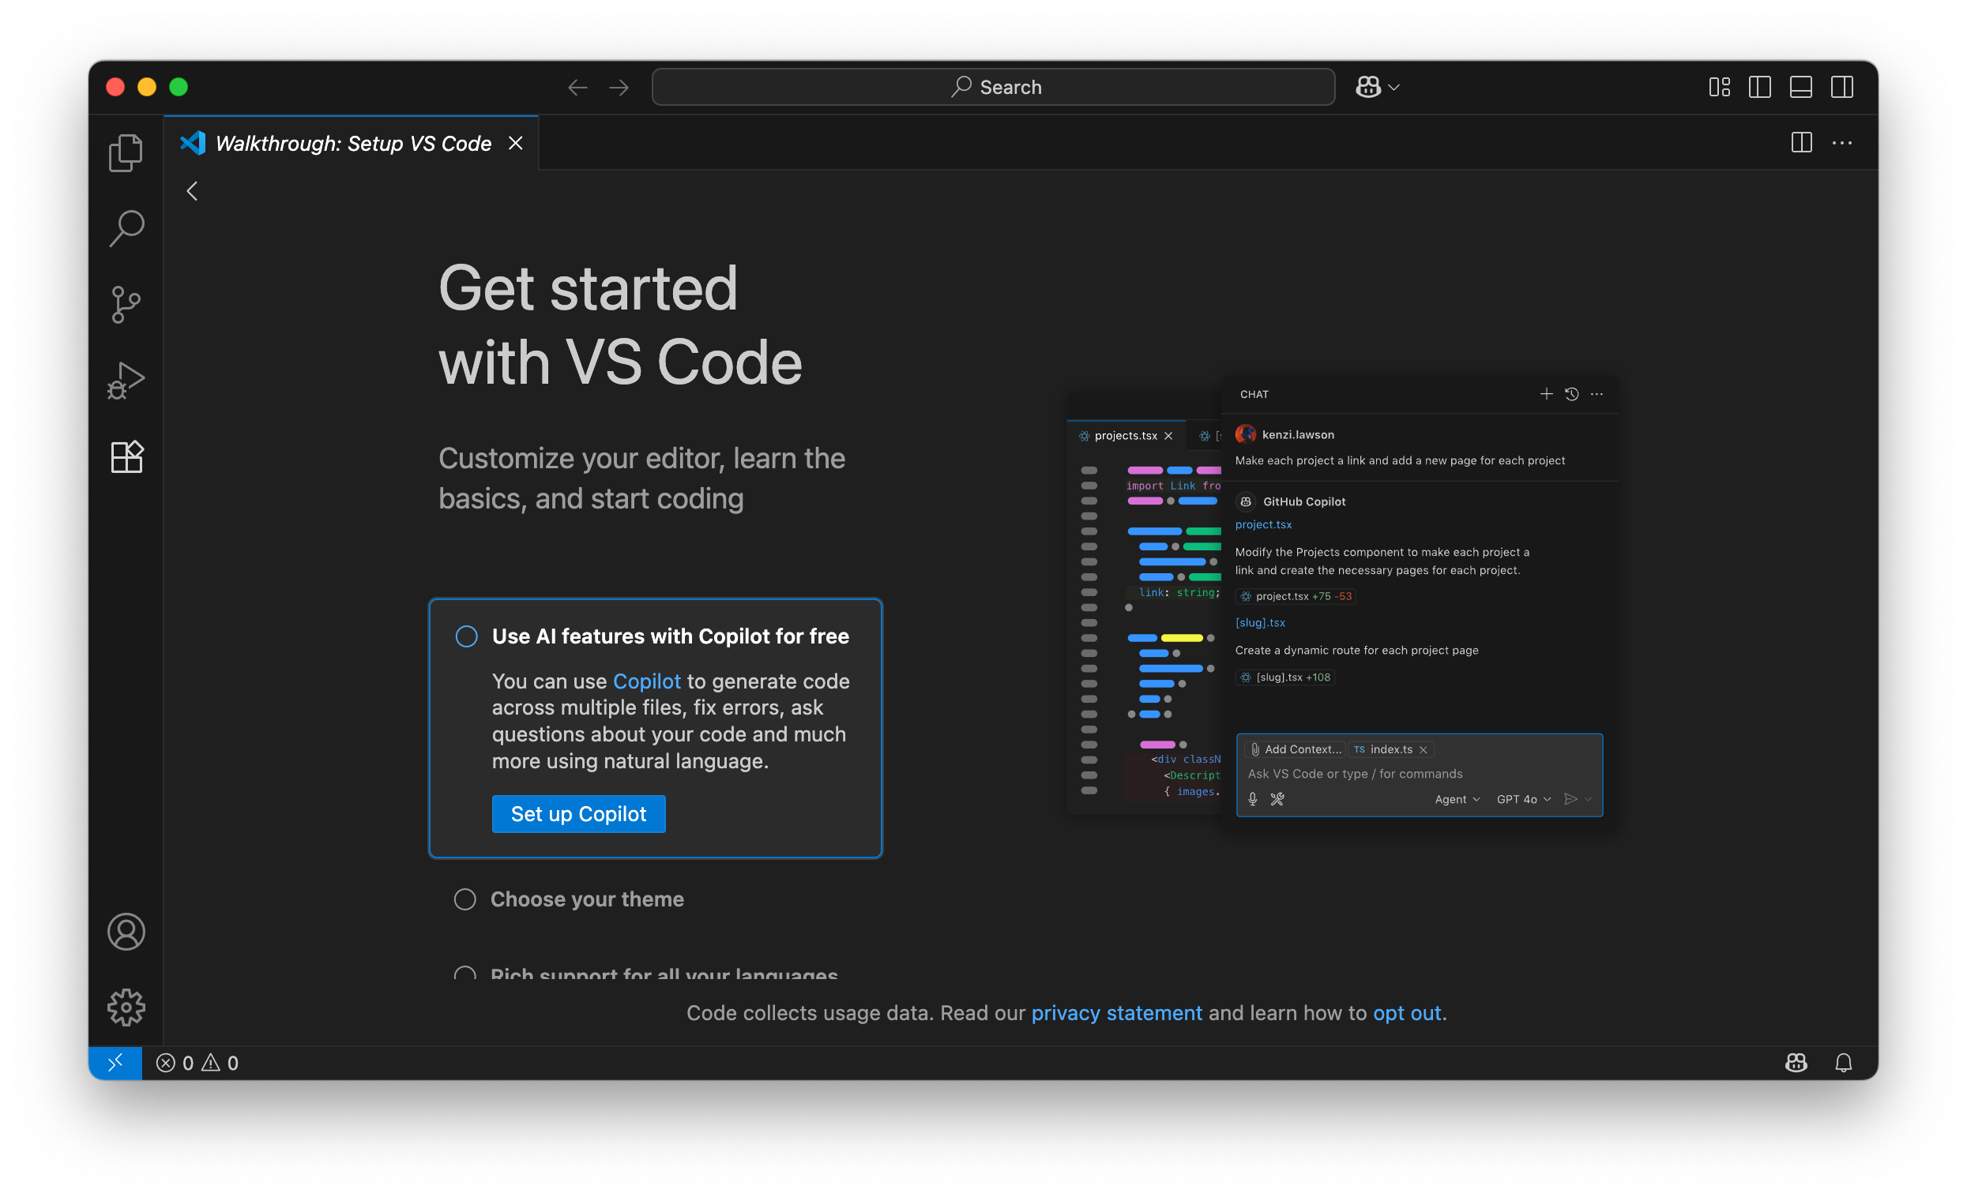Go back with the title bar left arrow

[577, 87]
